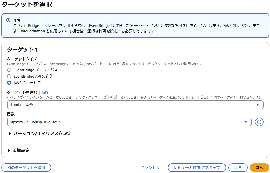Go back with the 戻る button
Viewport: 270px width, 173px height.
(x=238, y=168)
